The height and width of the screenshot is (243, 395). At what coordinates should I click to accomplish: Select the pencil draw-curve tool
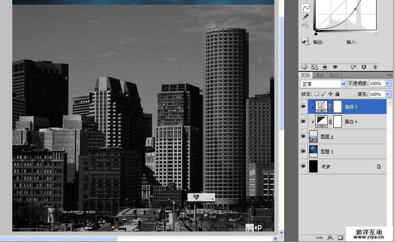[305, 17]
